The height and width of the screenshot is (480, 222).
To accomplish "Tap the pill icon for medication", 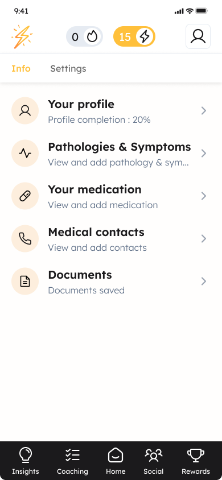I will click(x=25, y=196).
